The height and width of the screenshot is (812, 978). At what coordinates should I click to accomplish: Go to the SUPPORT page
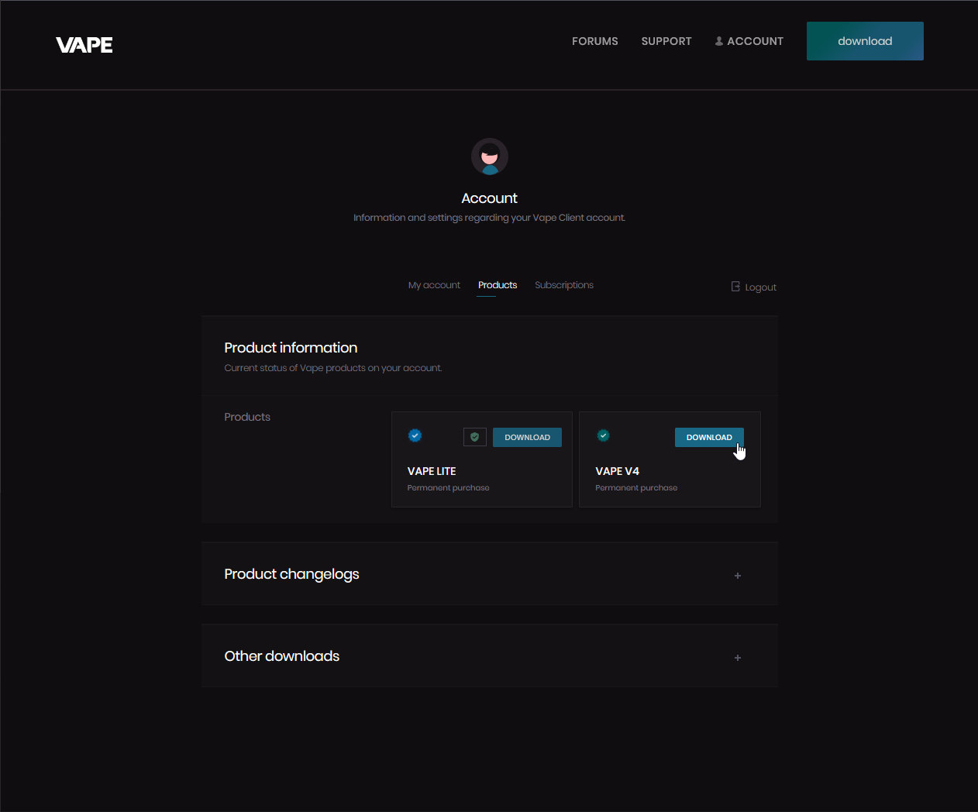click(666, 41)
